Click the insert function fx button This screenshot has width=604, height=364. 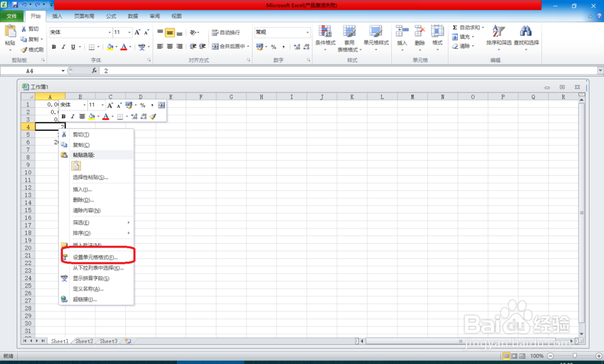pos(94,71)
